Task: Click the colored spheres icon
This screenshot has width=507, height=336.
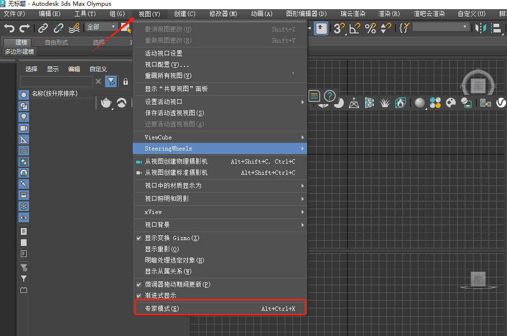Action: pyautogui.click(x=435, y=103)
